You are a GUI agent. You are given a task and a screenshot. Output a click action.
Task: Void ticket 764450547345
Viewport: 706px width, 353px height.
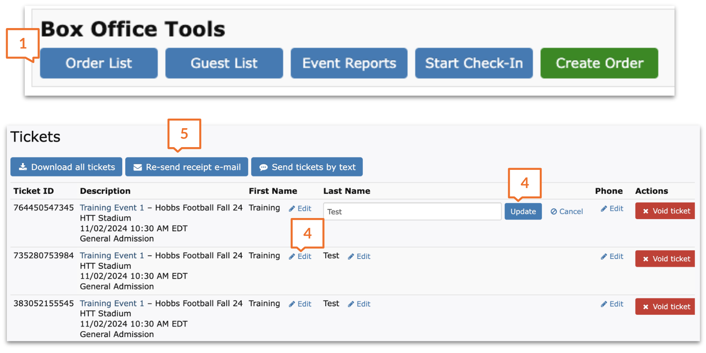665,211
